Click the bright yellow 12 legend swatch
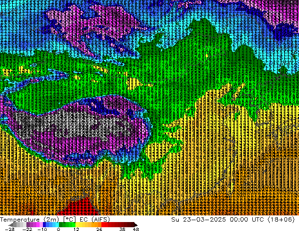299x231 pixels. tap(77, 225)
